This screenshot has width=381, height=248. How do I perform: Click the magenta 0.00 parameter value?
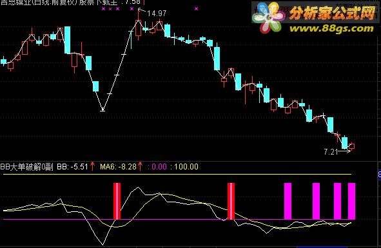159,167
